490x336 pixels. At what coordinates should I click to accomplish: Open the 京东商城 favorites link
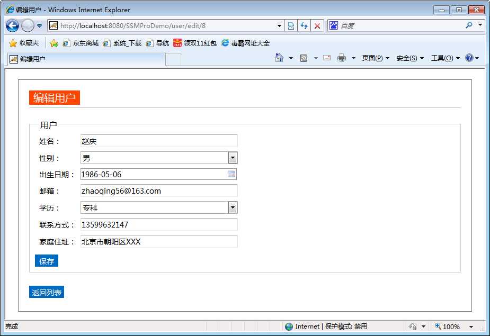pos(81,43)
